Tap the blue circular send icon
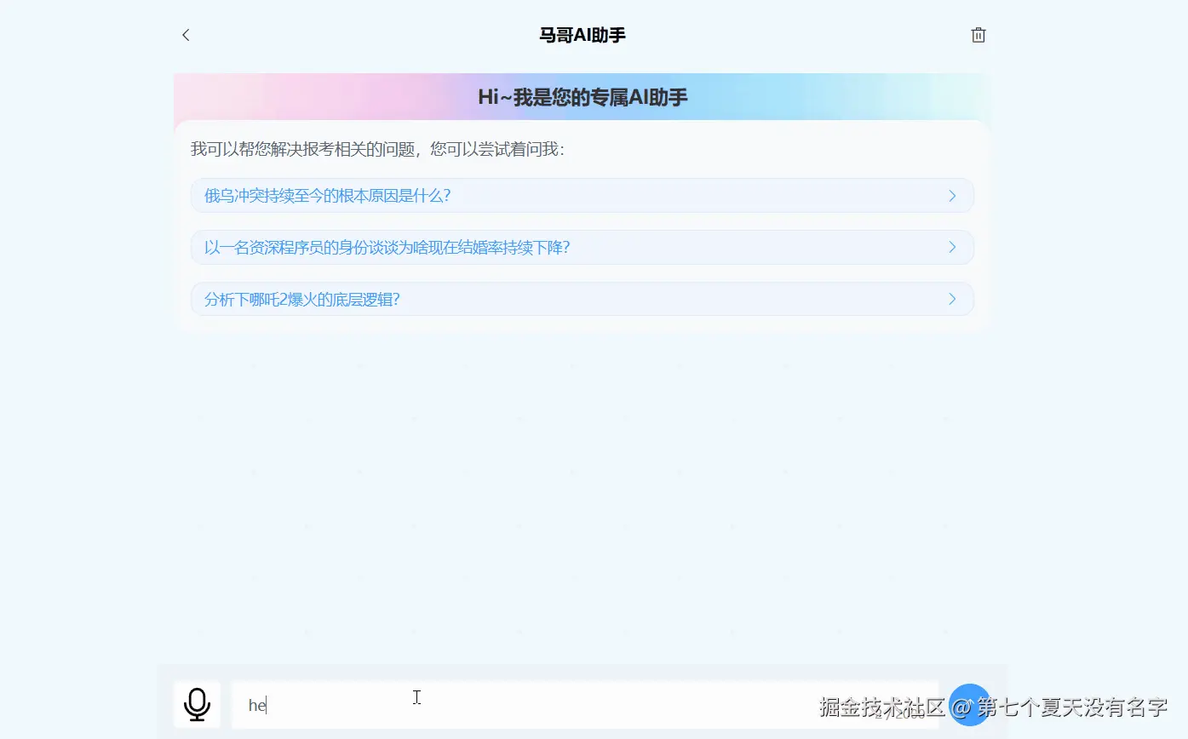The image size is (1188, 739). pyautogui.click(x=970, y=705)
